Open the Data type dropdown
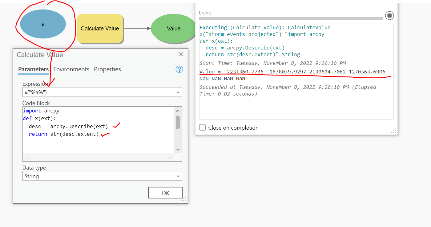 (x=178, y=176)
